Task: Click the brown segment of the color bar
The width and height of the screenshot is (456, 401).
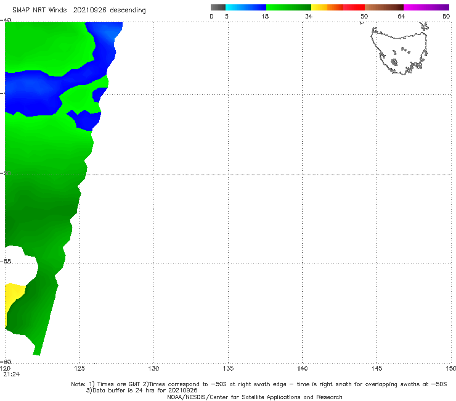Action: (x=384, y=7)
